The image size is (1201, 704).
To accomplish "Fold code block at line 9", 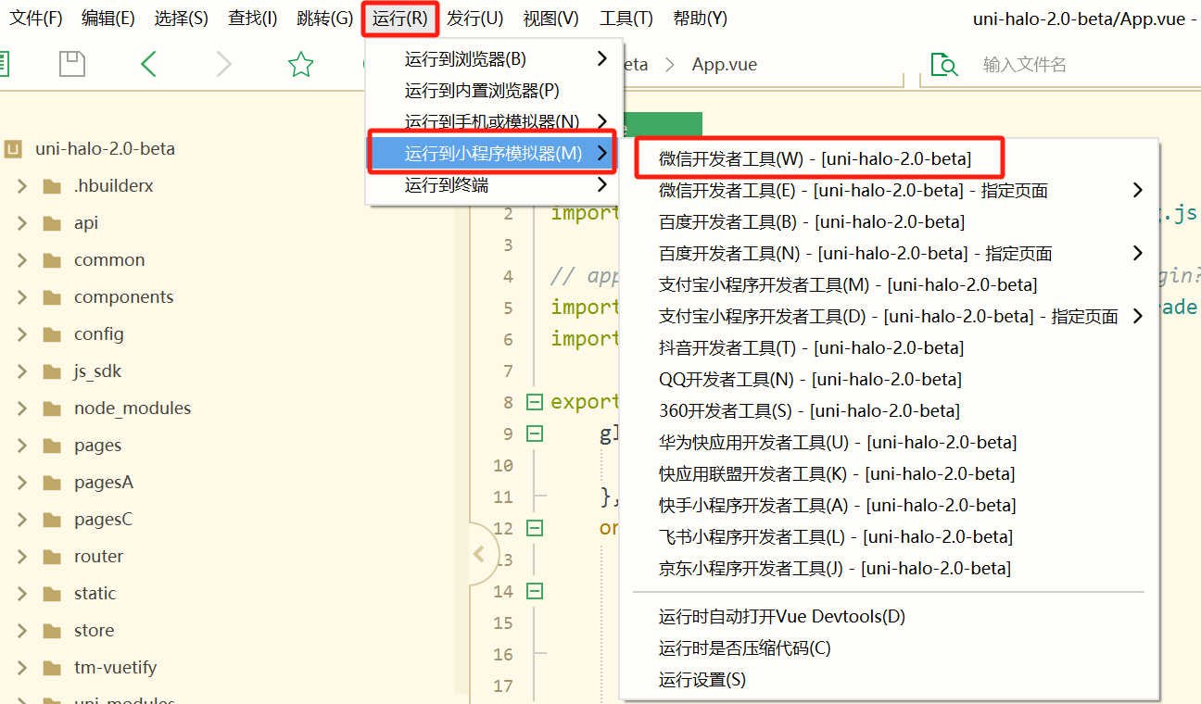I will pyautogui.click(x=535, y=434).
